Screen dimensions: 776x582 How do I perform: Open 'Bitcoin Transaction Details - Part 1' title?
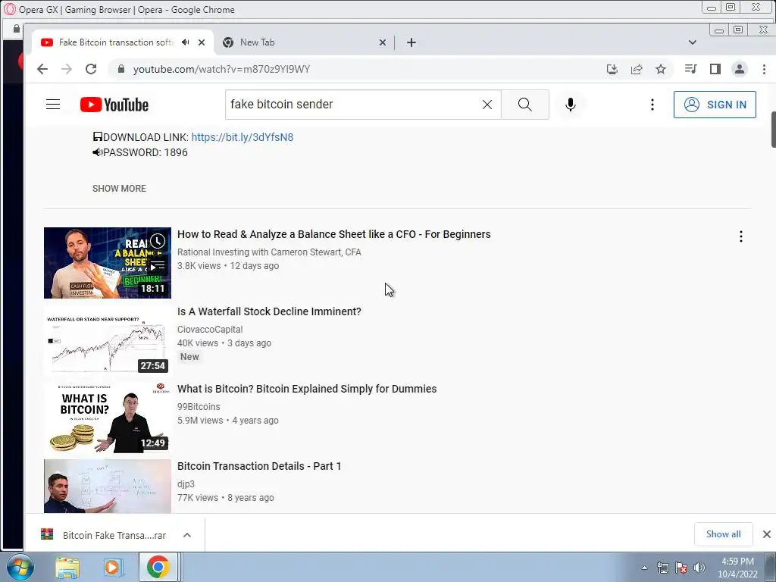(x=259, y=466)
